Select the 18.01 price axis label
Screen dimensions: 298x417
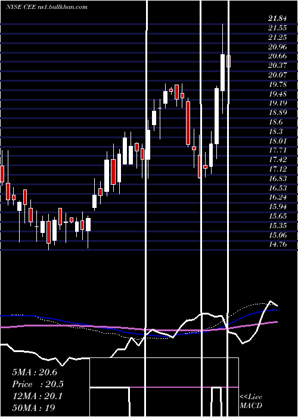(x=277, y=141)
